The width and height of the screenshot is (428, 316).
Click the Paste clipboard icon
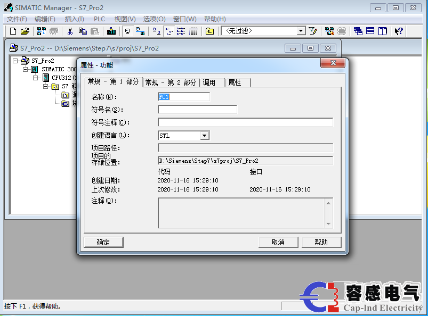pos(95,31)
